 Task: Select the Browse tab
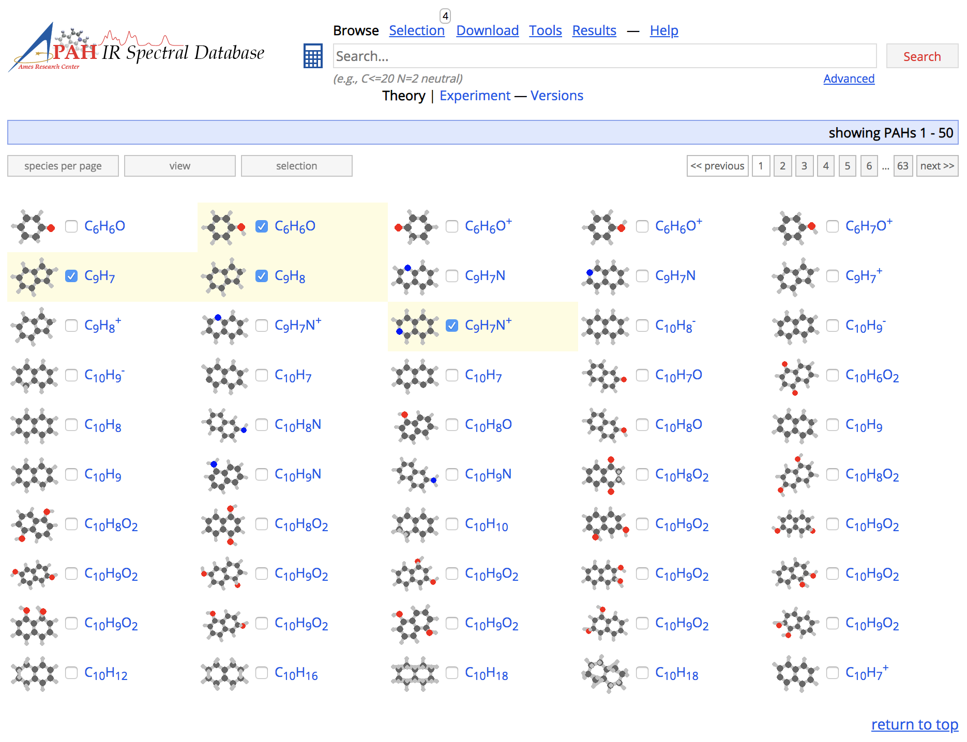point(356,30)
